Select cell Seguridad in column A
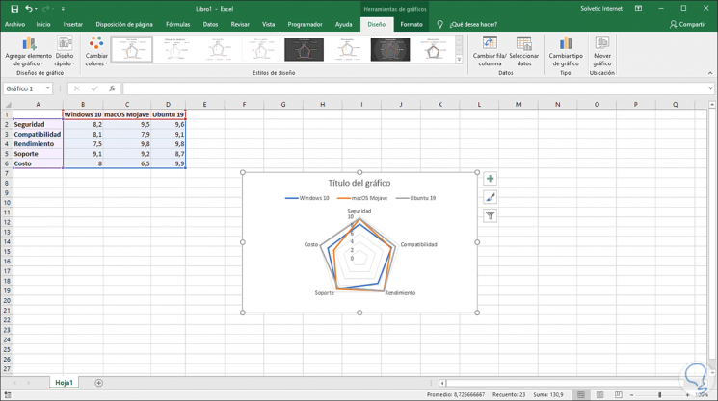 38,124
